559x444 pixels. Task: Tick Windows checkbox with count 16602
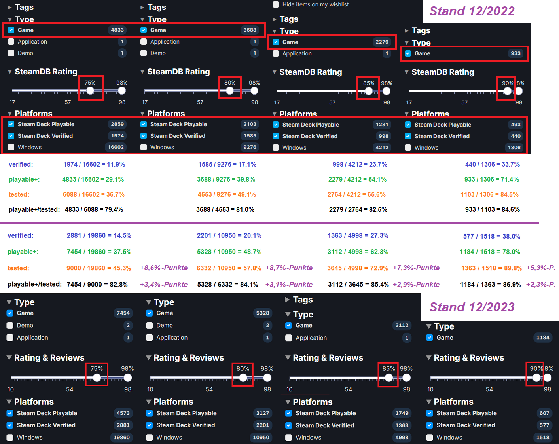point(11,147)
